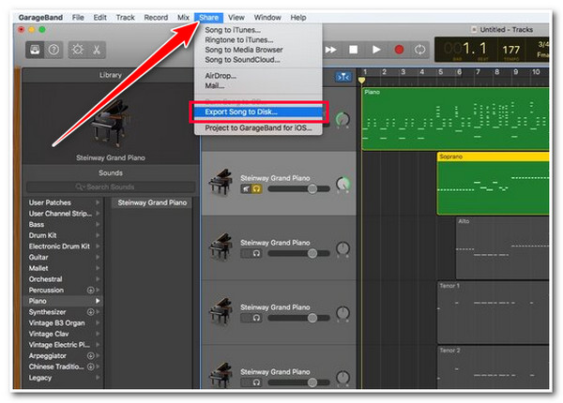563x403 pixels.
Task: Expand the Guitar category arrow
Action: (x=98, y=258)
